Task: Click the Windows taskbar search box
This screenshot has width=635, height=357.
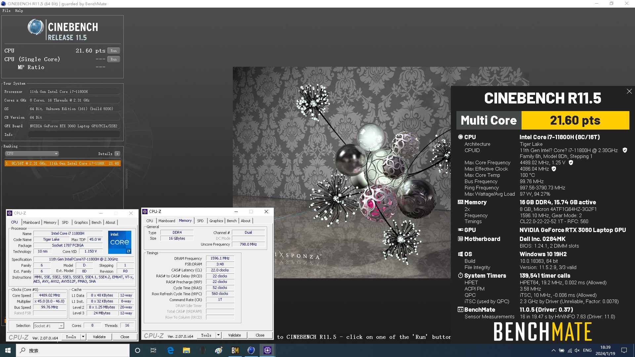Action: pos(73,350)
